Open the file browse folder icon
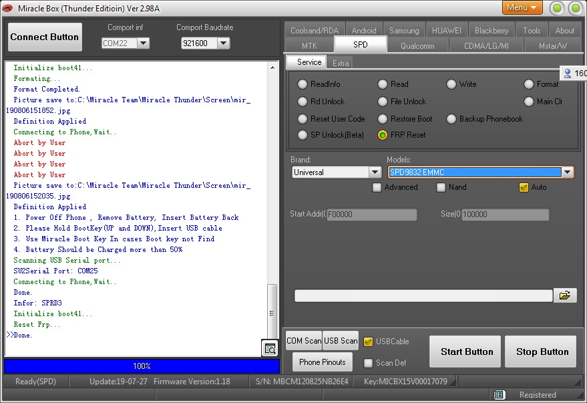 point(564,295)
